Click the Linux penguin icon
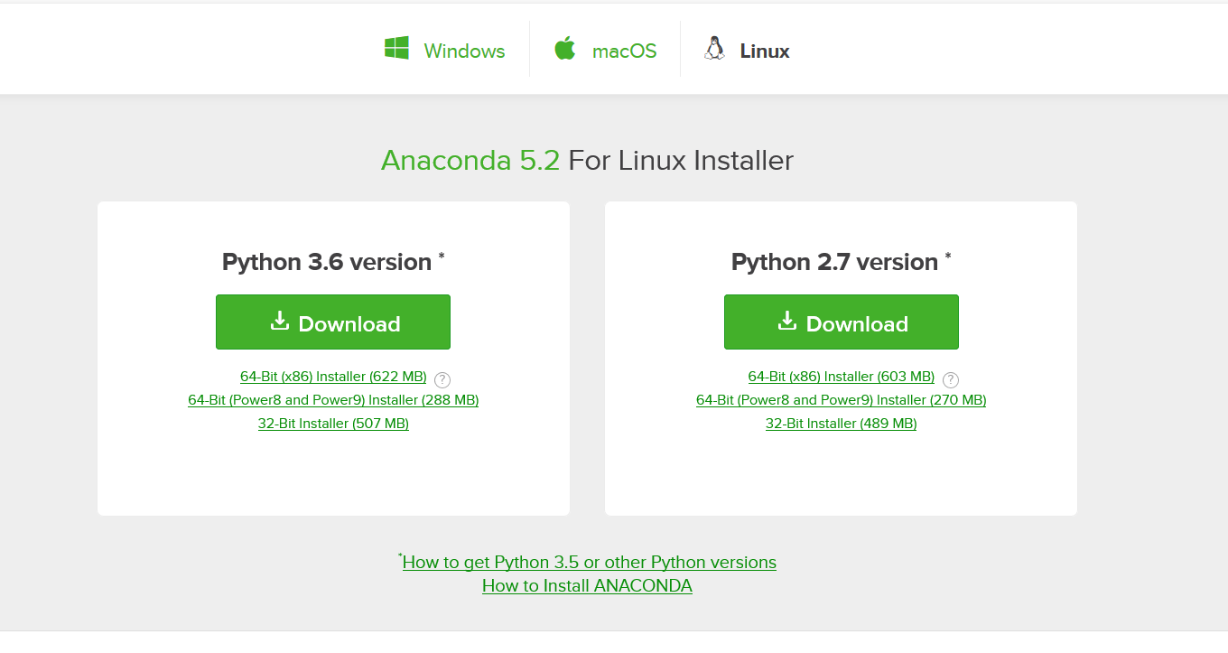The image size is (1228, 653). pyautogui.click(x=714, y=49)
